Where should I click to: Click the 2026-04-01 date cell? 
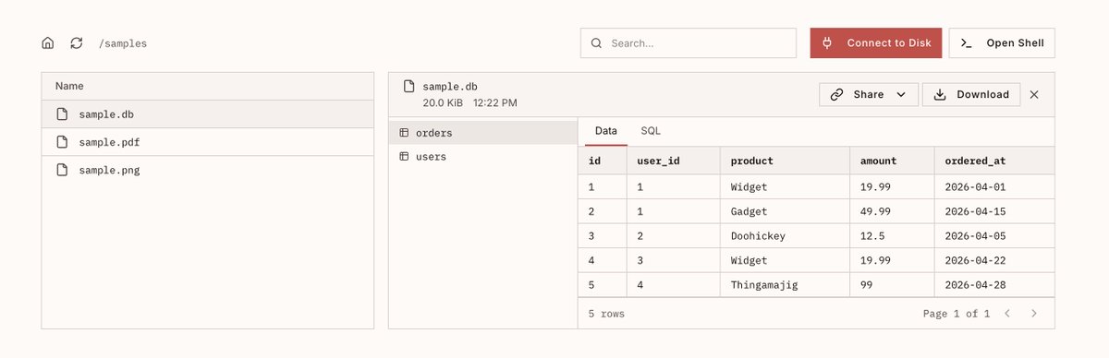click(x=994, y=187)
